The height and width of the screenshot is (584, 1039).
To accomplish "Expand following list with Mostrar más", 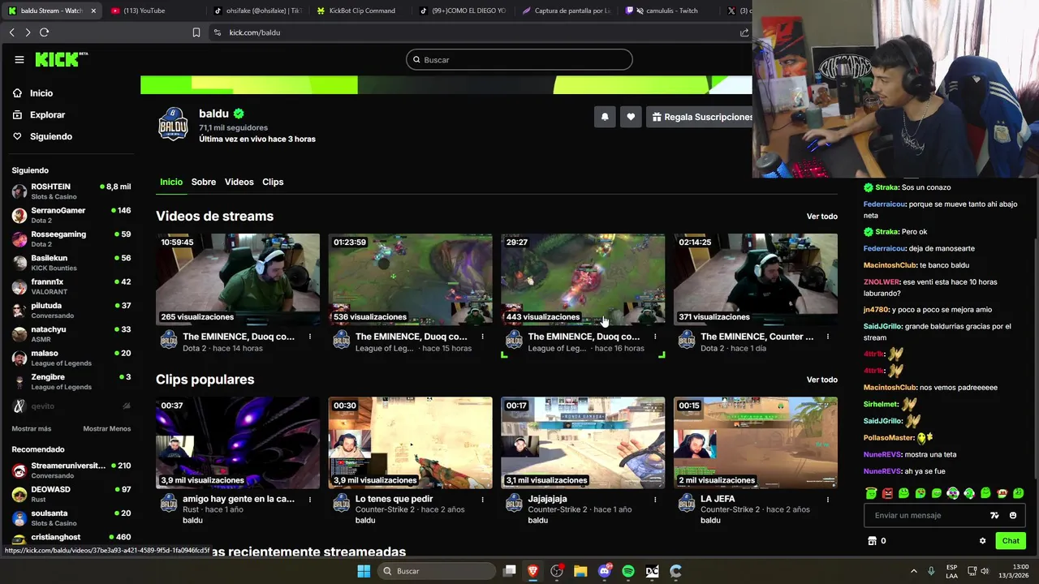I will (32, 428).
